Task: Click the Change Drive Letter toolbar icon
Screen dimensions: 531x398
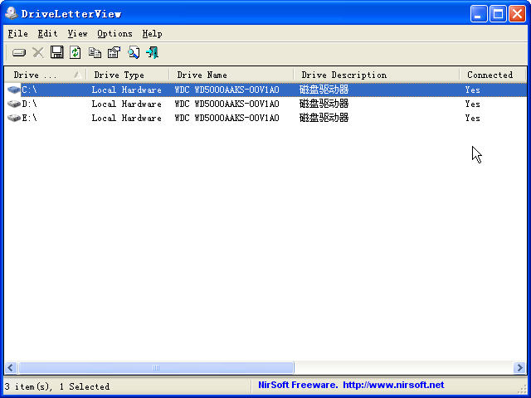Action: (18, 52)
